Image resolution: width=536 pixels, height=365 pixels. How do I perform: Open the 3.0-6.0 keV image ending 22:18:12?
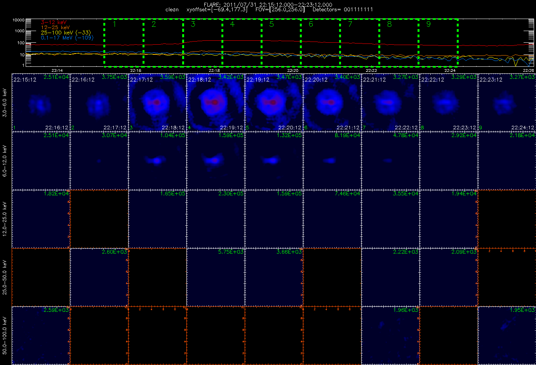coord(157,103)
